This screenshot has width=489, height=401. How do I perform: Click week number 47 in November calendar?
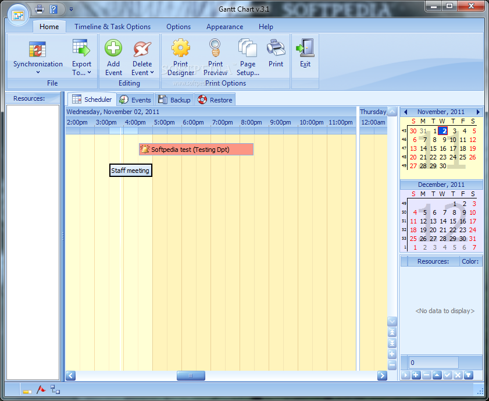(404, 148)
